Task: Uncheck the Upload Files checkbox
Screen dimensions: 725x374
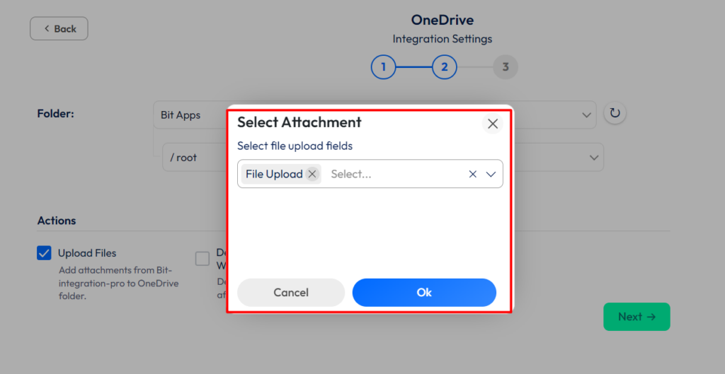Action: (44, 253)
